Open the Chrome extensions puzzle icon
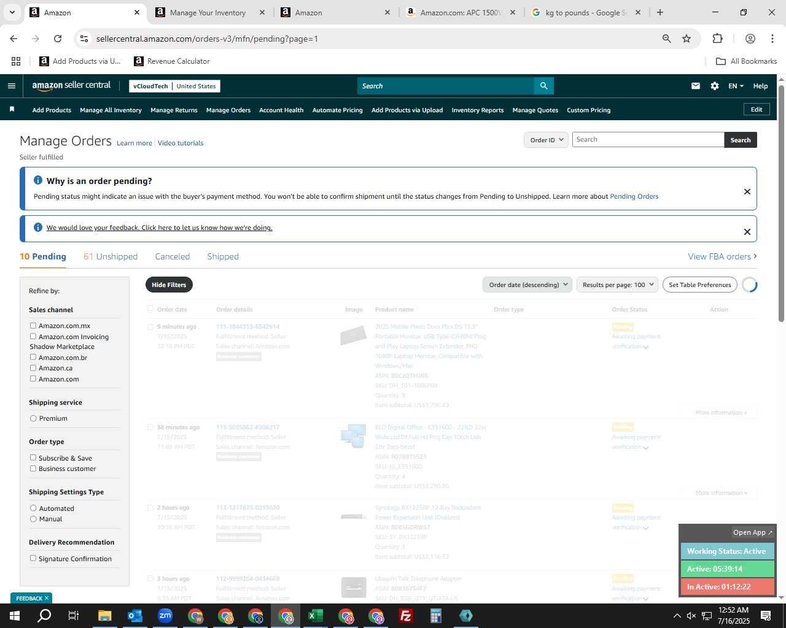 click(x=717, y=39)
